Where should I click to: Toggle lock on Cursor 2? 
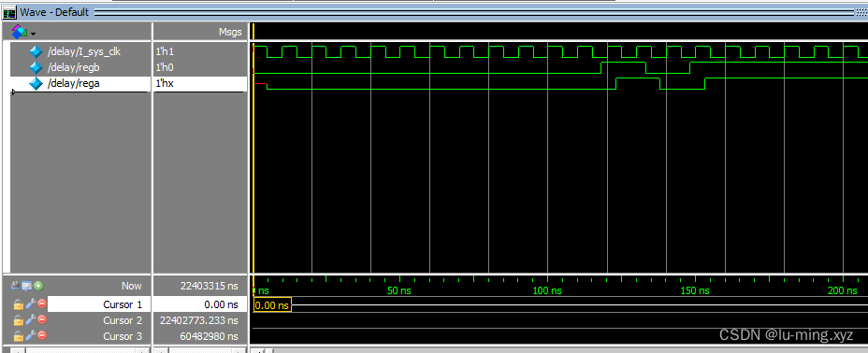(x=19, y=320)
